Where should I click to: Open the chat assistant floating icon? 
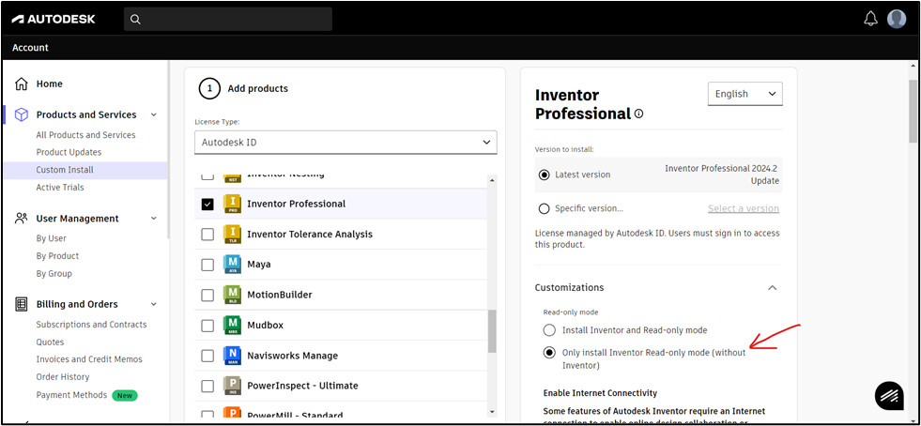(x=889, y=396)
